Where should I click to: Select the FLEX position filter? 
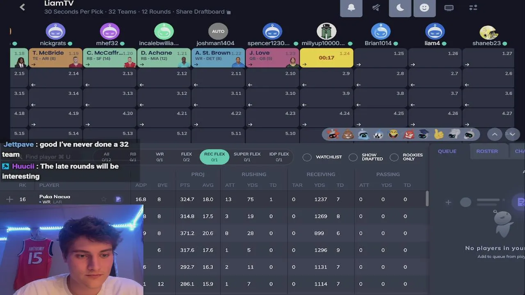(x=186, y=157)
